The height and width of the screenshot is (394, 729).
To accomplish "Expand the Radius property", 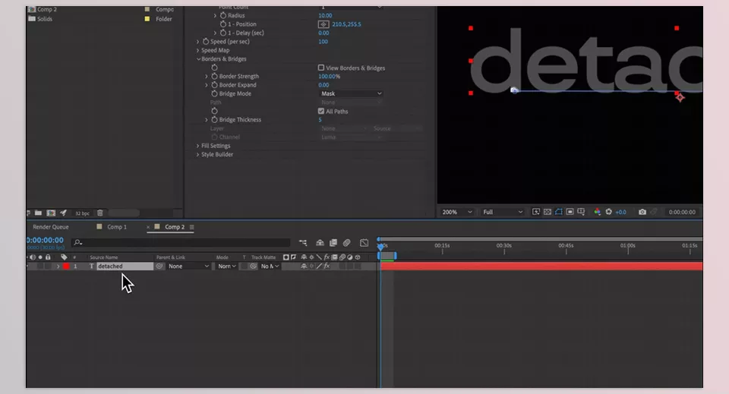I will tap(215, 15).
